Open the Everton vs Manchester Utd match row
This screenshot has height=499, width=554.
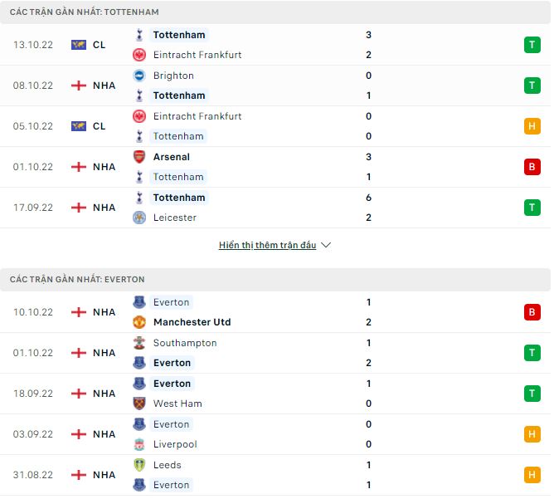(274, 312)
